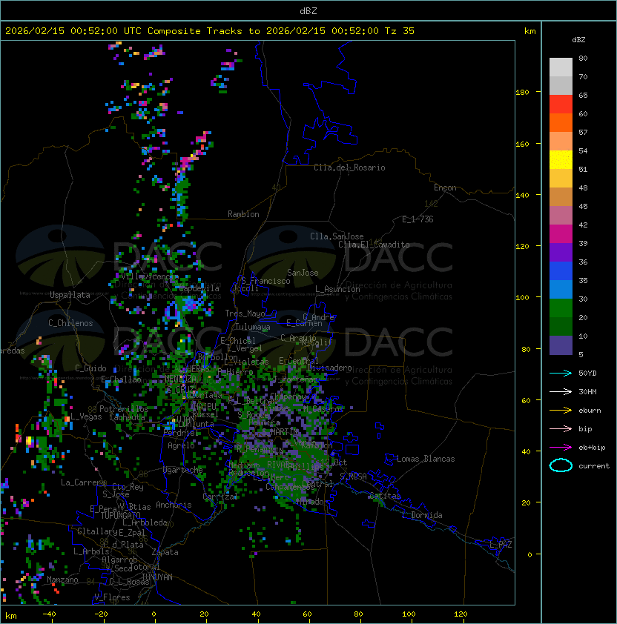617x624 pixels.
Task: Select the red 60-65 dBZ swatch
Action: point(561,104)
